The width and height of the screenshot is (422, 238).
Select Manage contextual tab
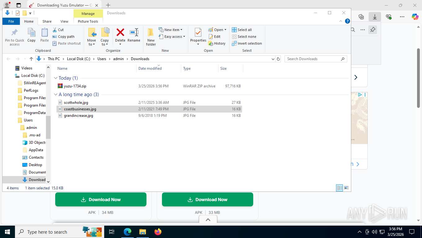(x=88, y=14)
